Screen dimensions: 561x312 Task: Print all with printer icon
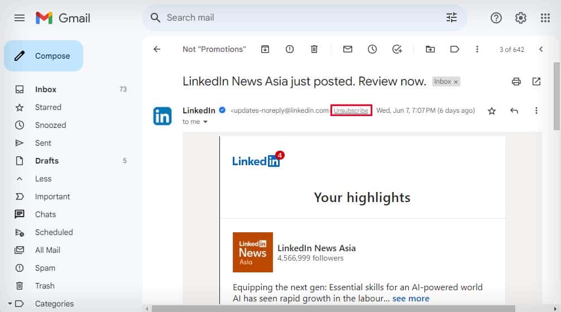[516, 81]
